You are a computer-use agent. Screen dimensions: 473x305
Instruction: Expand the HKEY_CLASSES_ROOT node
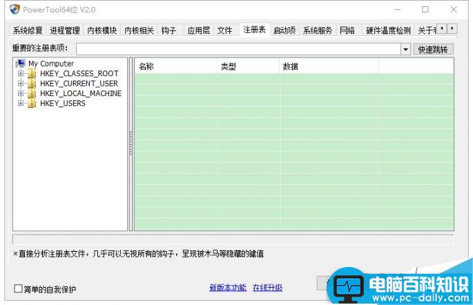pyautogui.click(x=21, y=73)
